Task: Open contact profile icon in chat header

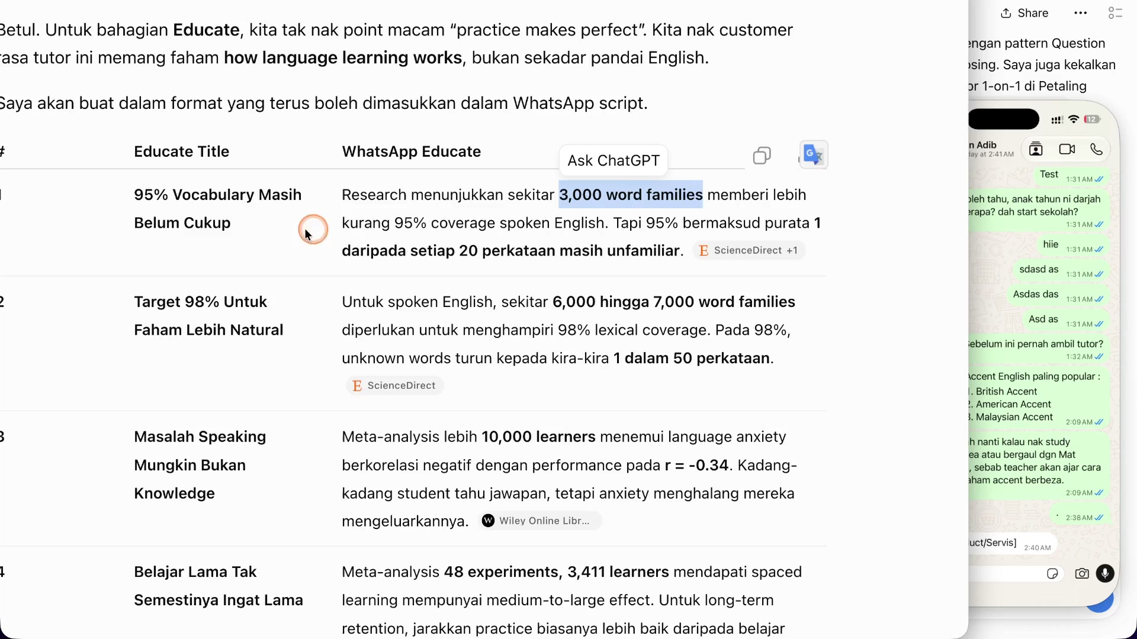Action: point(1036,149)
